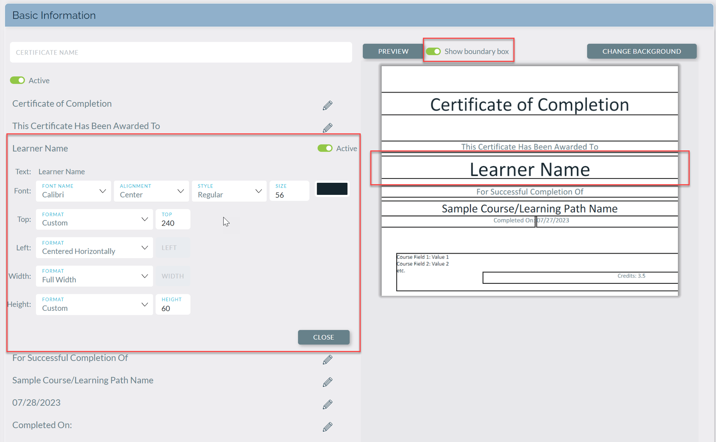
Task: Toggle Learner Name Active switch
Action: click(x=325, y=148)
